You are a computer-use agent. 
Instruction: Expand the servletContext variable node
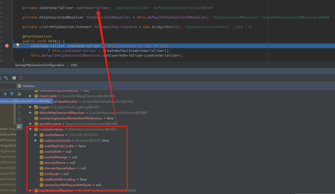pos(30,124)
